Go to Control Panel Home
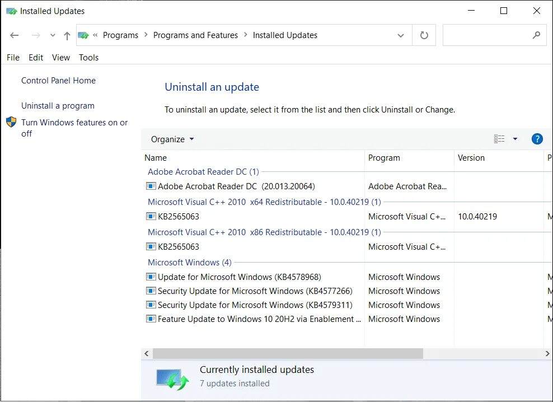The image size is (553, 402). 58,81
